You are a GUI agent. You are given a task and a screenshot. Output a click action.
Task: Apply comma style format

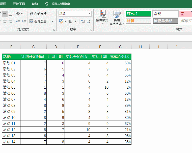75,21
